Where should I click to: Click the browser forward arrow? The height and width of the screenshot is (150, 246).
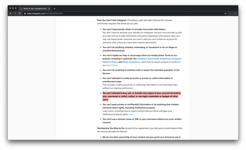click(x=15, y=13)
